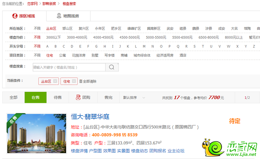Click the money bag icon beside 团购
The image size is (260, 159).
[78, 97]
